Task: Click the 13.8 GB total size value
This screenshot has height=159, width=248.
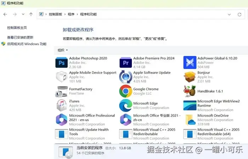Action: [125, 148]
